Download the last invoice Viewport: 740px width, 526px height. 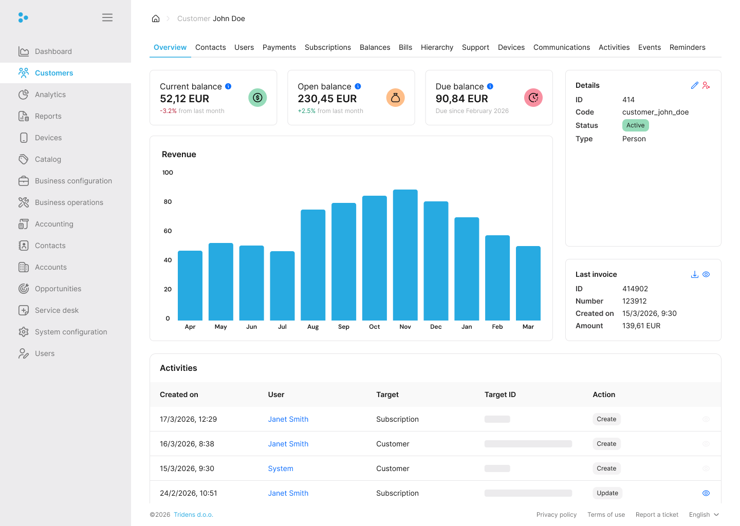point(695,274)
